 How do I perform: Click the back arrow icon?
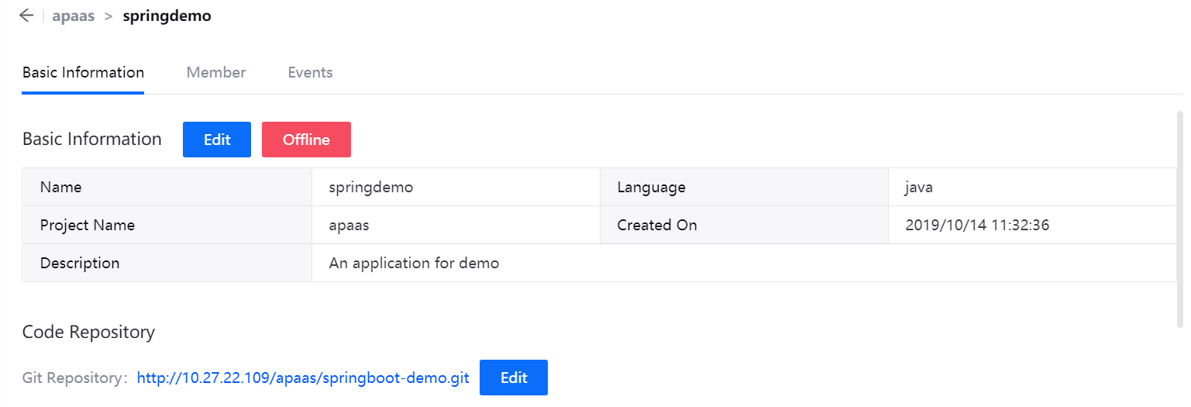[26, 16]
